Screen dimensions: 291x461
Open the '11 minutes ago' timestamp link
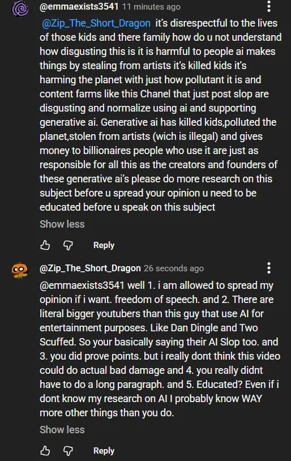coord(151,6)
